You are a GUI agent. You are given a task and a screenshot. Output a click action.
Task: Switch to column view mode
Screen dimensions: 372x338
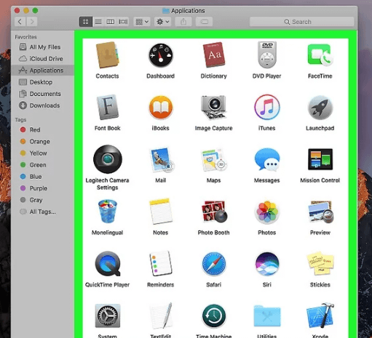coord(111,22)
